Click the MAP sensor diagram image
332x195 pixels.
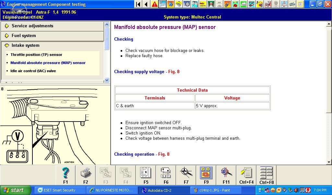[54, 125]
